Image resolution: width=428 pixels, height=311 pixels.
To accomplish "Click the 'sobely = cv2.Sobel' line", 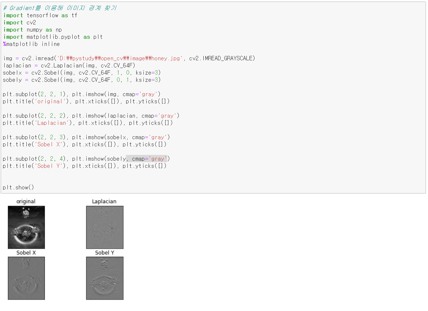I will (82, 80).
